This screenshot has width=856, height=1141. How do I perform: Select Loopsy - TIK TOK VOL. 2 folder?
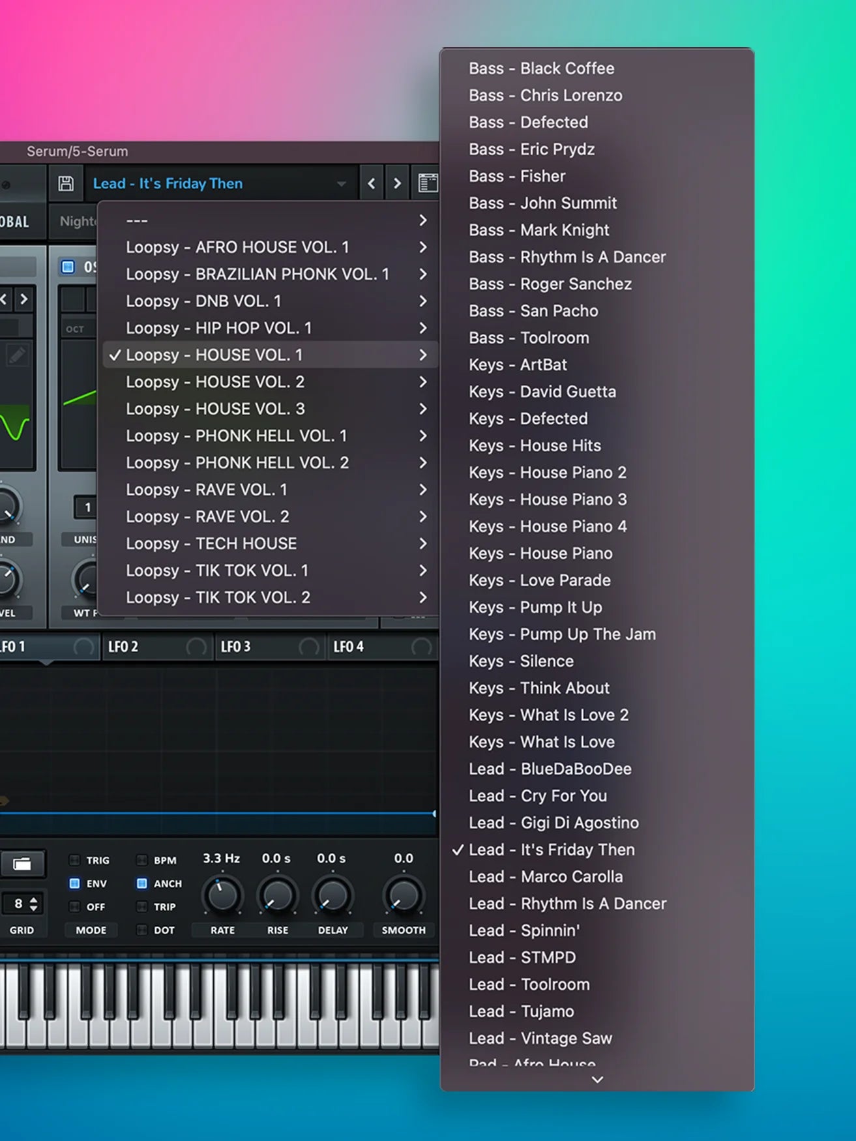(x=270, y=597)
